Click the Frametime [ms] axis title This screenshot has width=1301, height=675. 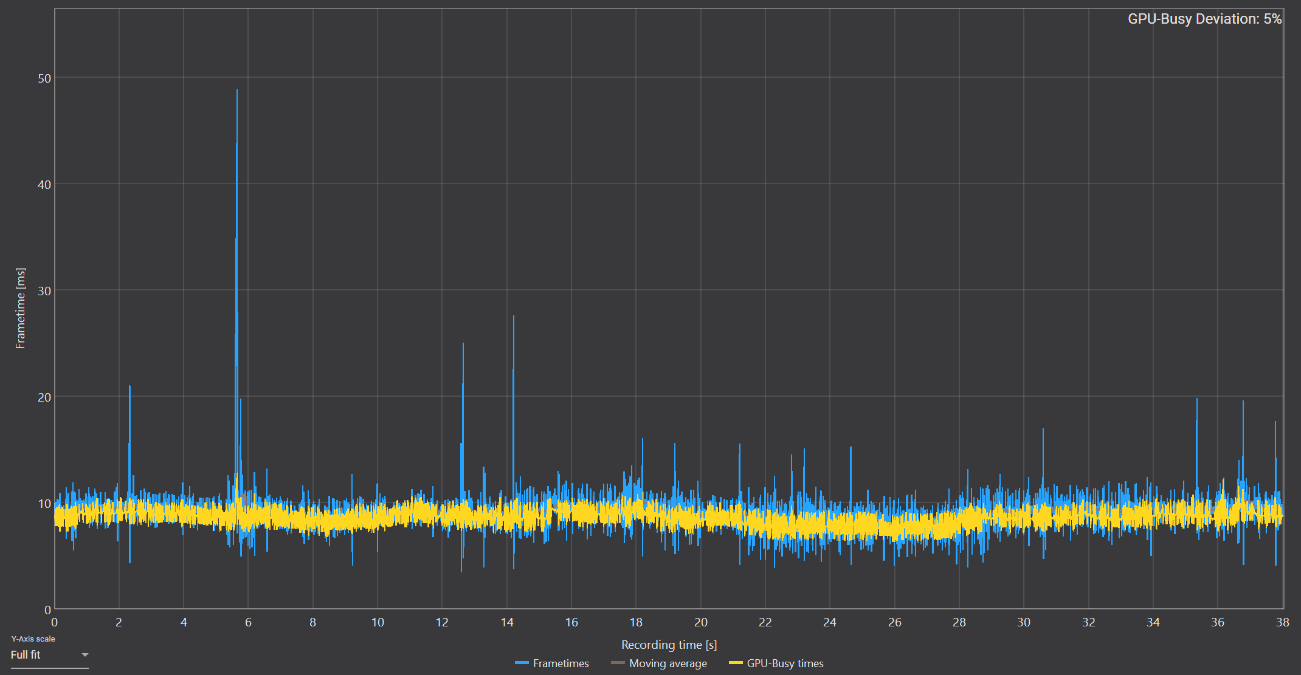pyautogui.click(x=21, y=308)
